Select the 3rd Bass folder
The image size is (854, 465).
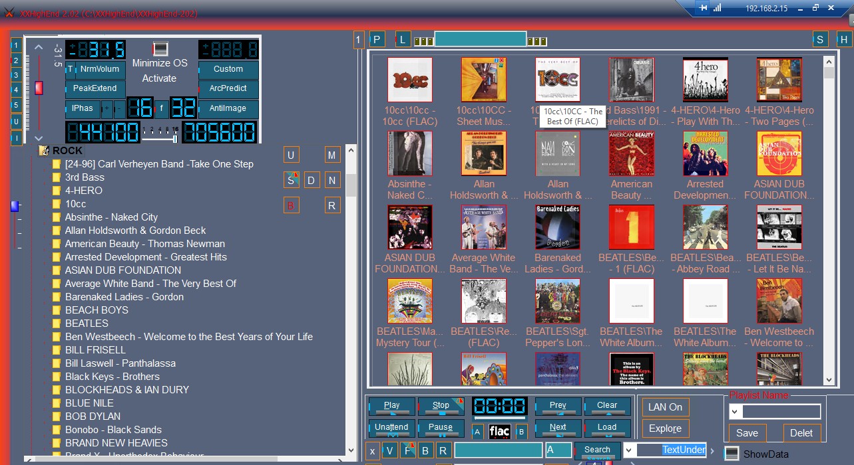point(85,177)
